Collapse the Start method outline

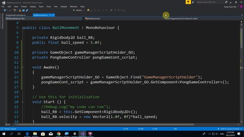click(x=23, y=102)
